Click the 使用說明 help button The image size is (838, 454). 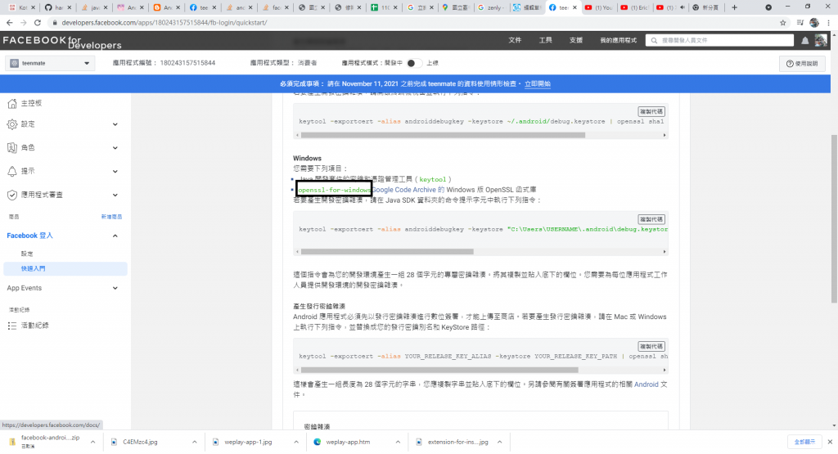802,64
